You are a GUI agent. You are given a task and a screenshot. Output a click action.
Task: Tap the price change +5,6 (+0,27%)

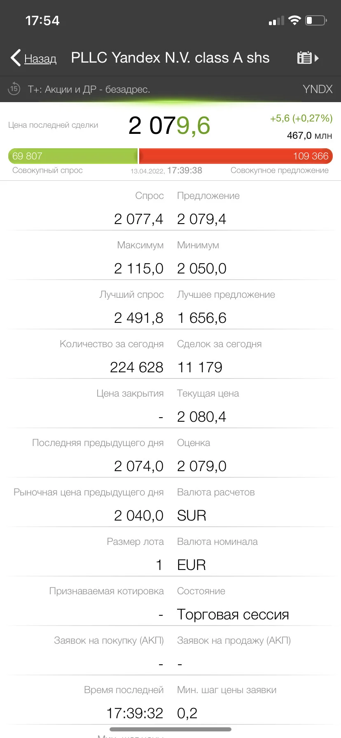(301, 119)
